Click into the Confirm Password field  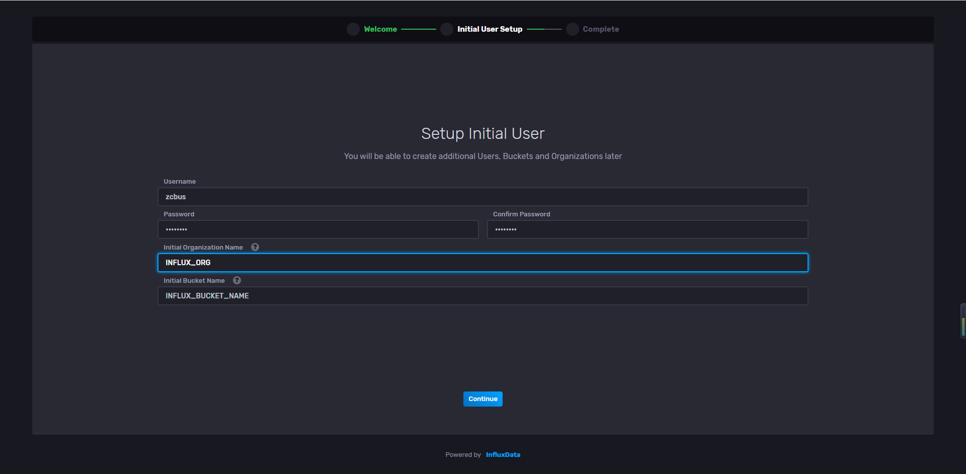(648, 229)
